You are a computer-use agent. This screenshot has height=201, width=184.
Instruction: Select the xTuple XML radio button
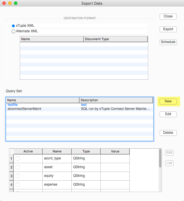(x=13, y=26)
